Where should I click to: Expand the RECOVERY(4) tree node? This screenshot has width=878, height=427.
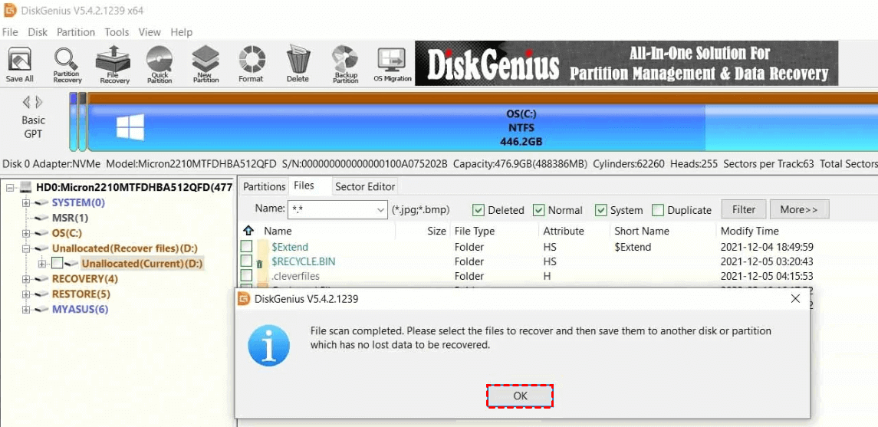pyautogui.click(x=26, y=279)
